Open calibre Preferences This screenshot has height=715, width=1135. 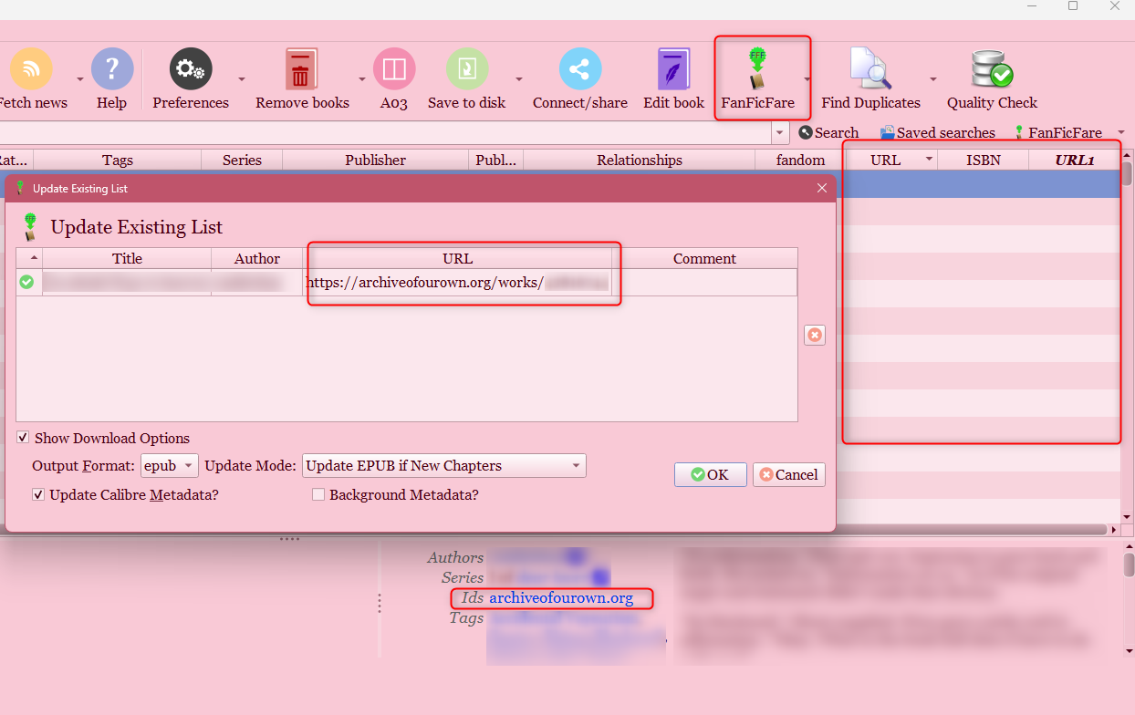tap(191, 69)
